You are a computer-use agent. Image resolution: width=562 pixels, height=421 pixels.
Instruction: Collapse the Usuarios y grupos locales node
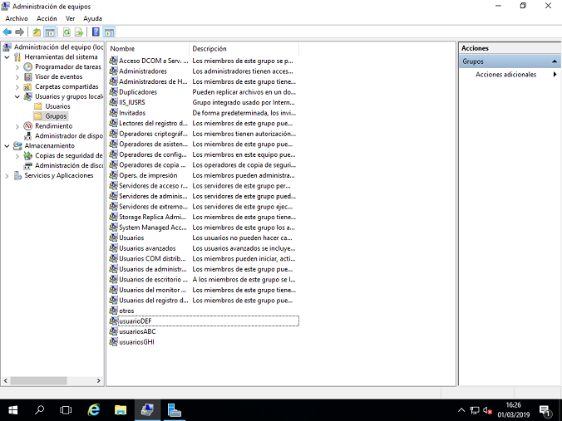18,96
